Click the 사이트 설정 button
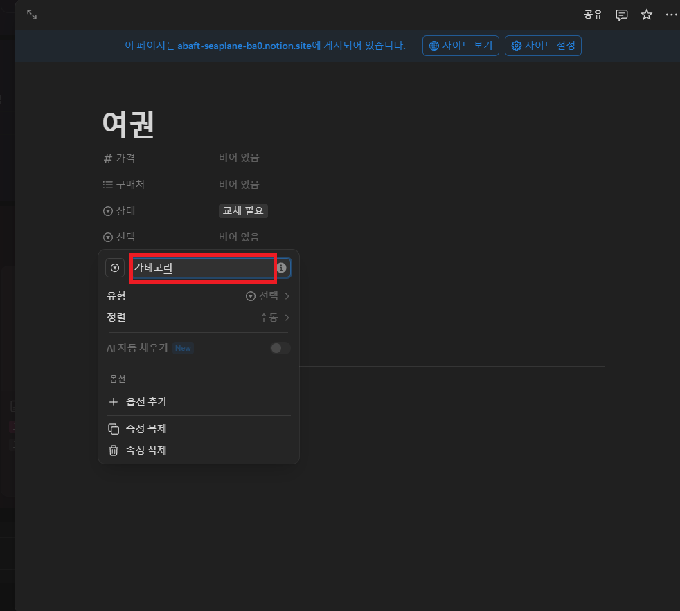Image resolution: width=680 pixels, height=611 pixels. pyautogui.click(x=543, y=46)
